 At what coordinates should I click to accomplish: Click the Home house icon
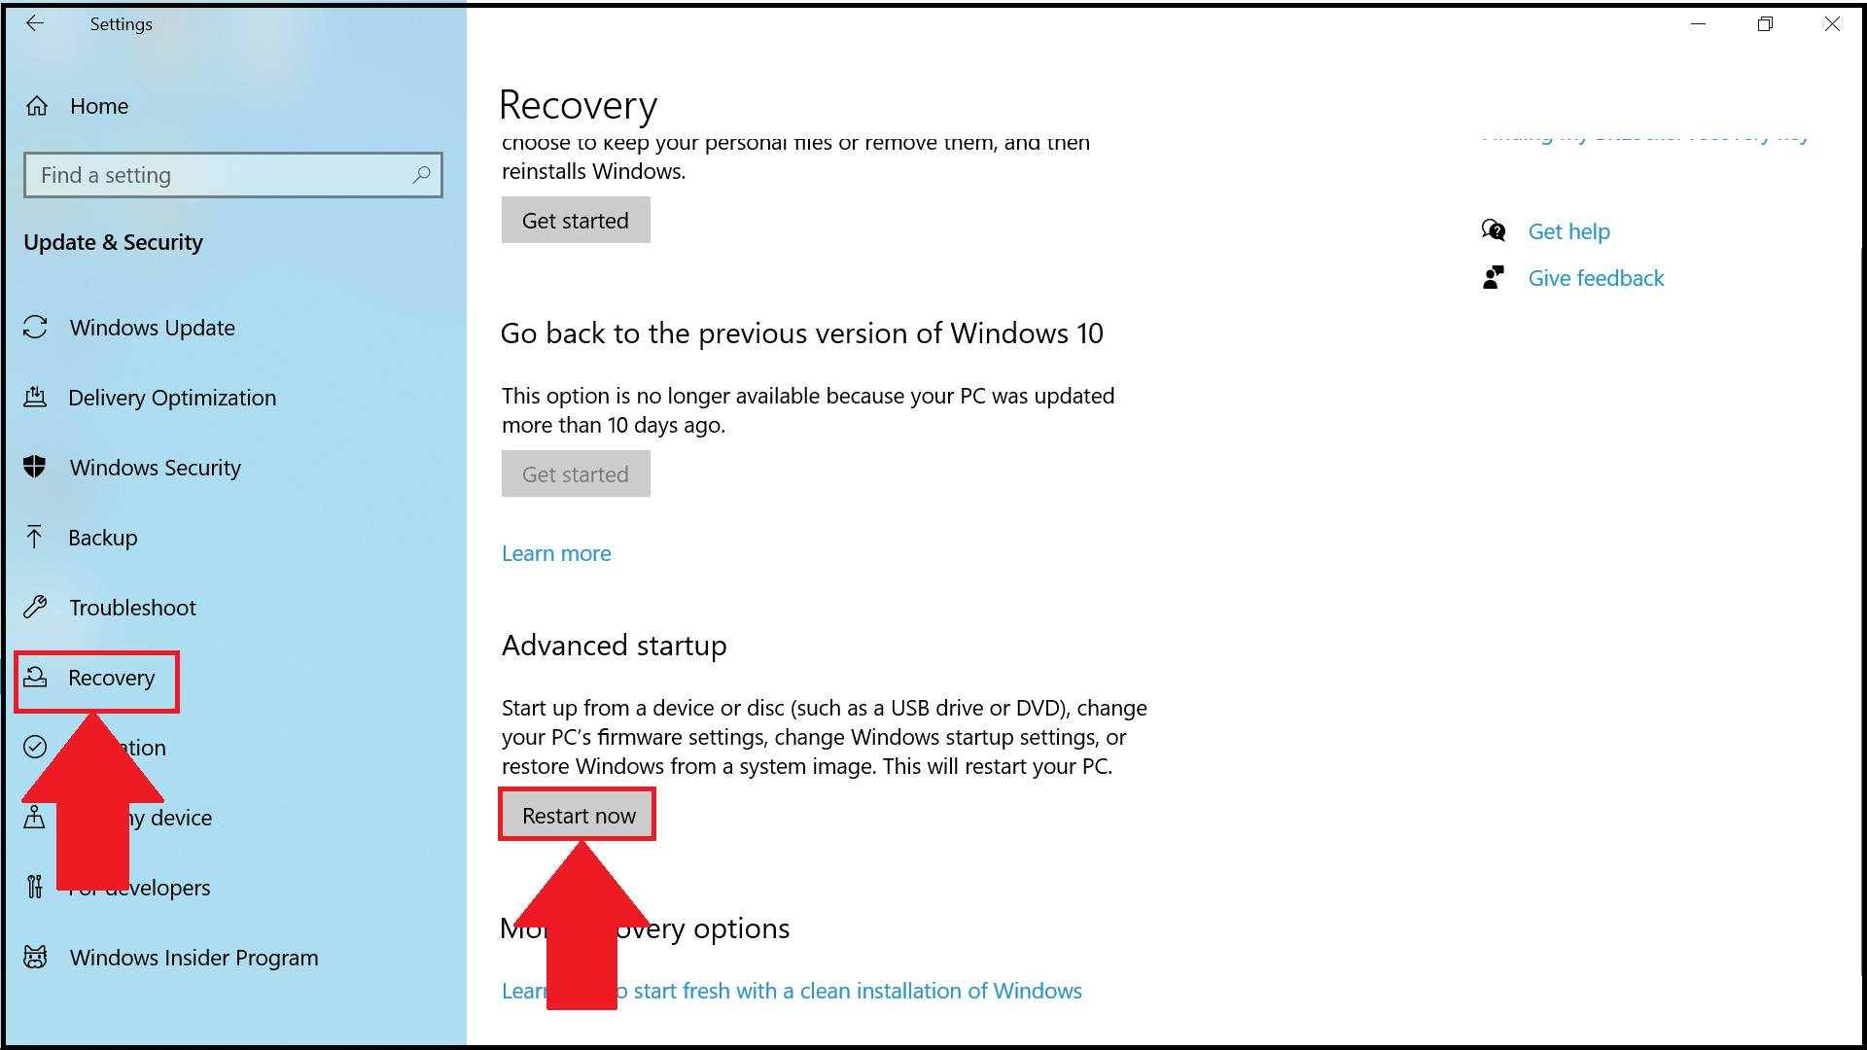pyautogui.click(x=36, y=106)
